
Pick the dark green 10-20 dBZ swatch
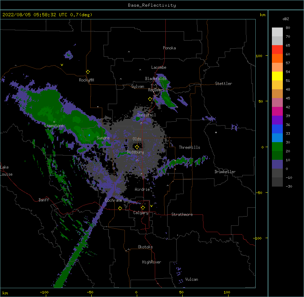(277, 156)
